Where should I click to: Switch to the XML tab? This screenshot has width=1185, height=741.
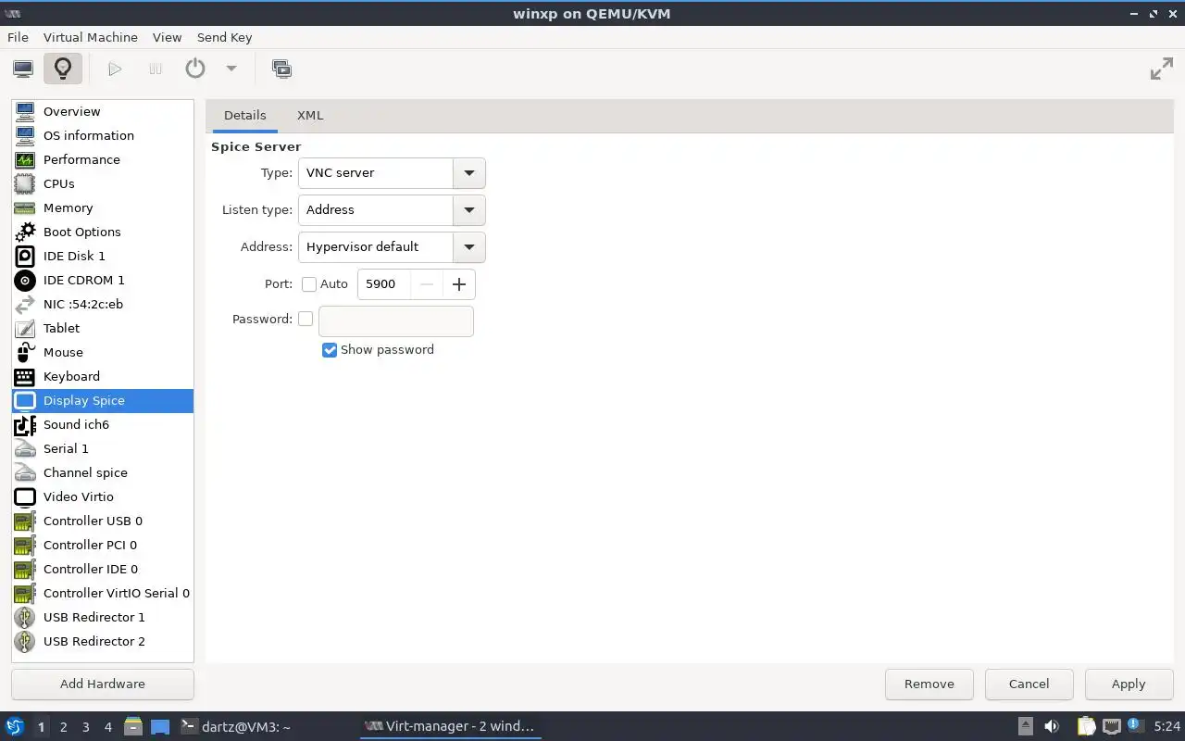[x=310, y=115]
